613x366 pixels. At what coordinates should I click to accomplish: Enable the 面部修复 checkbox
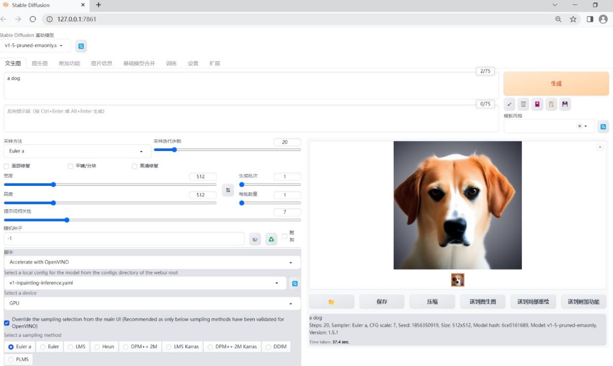coord(6,166)
